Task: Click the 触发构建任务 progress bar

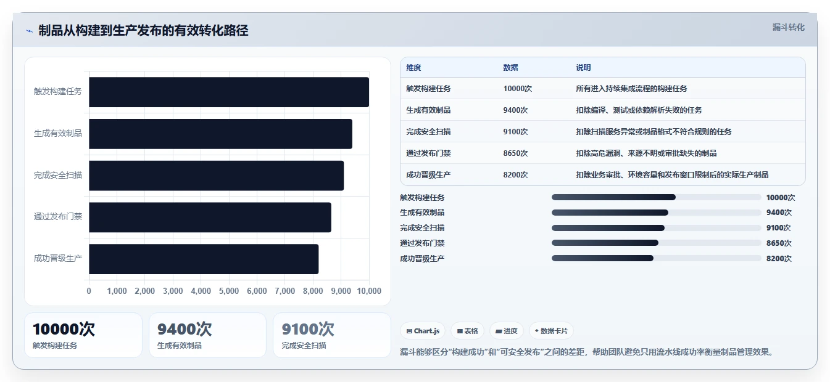Action: pos(657,197)
